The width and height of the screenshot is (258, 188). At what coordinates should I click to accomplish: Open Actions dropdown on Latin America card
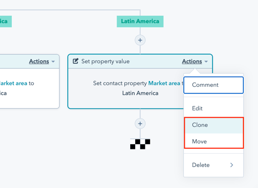click(195, 62)
